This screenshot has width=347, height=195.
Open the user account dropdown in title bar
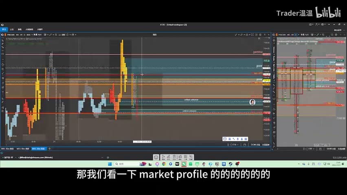click(318, 24)
